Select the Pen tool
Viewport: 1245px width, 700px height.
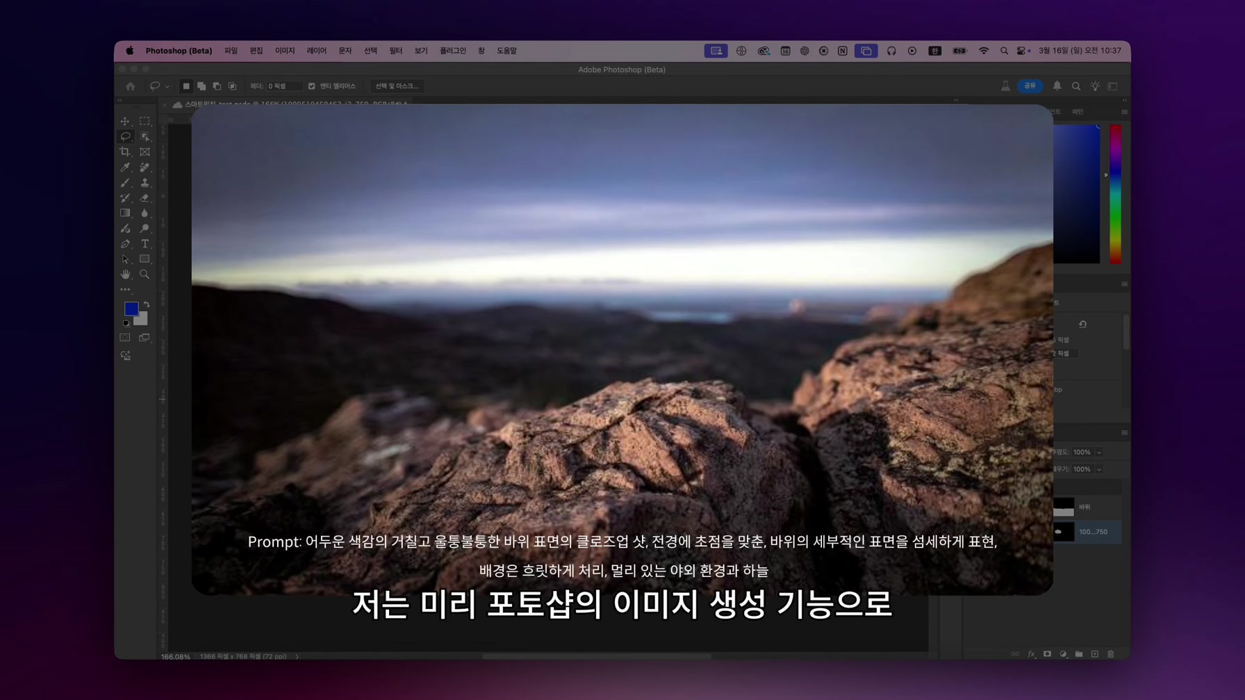pos(125,244)
